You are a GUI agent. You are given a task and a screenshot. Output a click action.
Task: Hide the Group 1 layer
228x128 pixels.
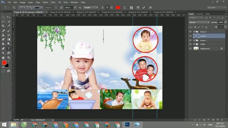[190, 40]
